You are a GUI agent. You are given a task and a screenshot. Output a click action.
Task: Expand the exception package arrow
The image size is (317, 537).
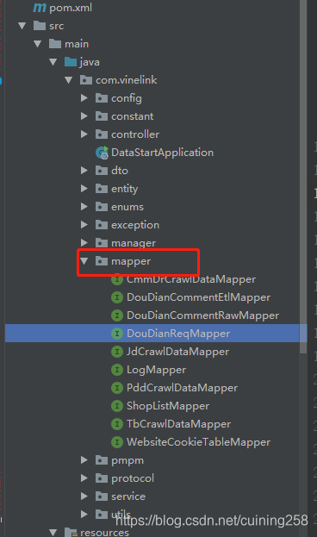coord(84,225)
